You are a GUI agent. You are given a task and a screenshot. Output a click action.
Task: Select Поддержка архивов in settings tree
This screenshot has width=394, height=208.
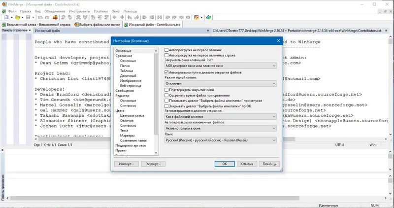click(x=131, y=145)
